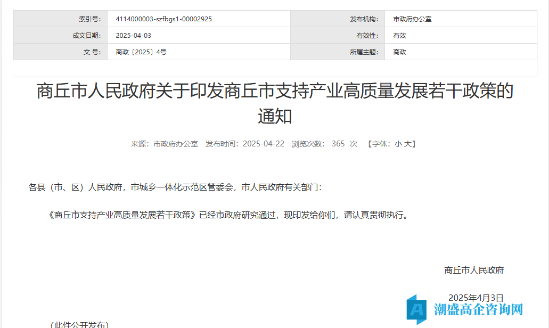Viewport: 549px width, 328px height.
Task: Click the 索引号 label cell
Action: [x=61, y=19]
